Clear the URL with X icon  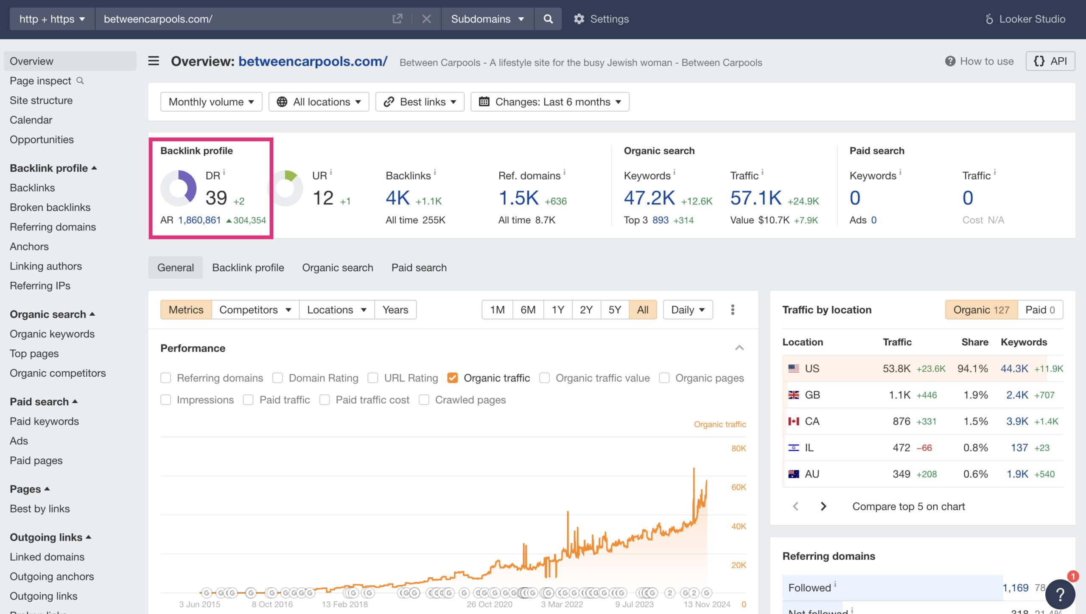point(426,19)
